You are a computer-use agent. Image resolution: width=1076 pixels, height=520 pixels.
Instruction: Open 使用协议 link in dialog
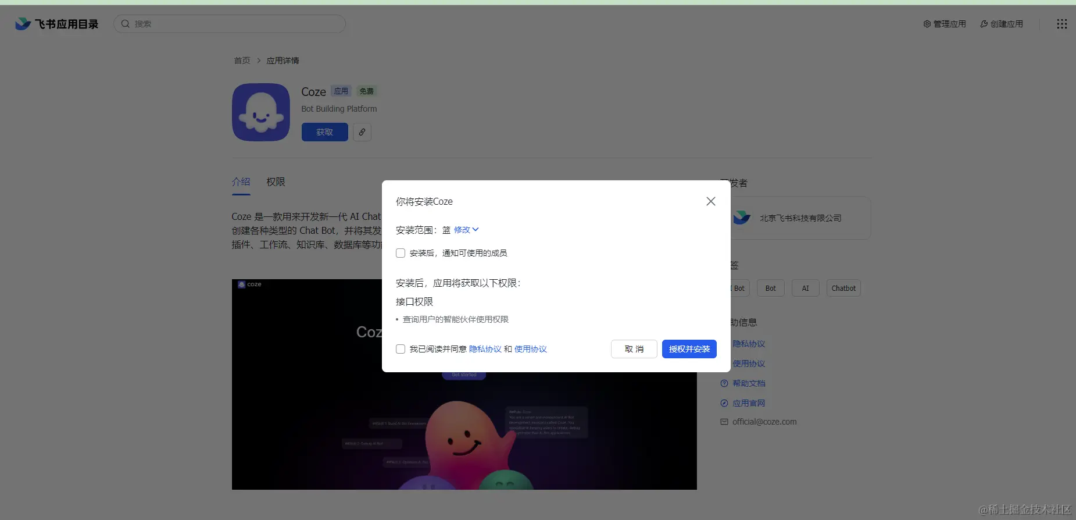[x=531, y=349]
